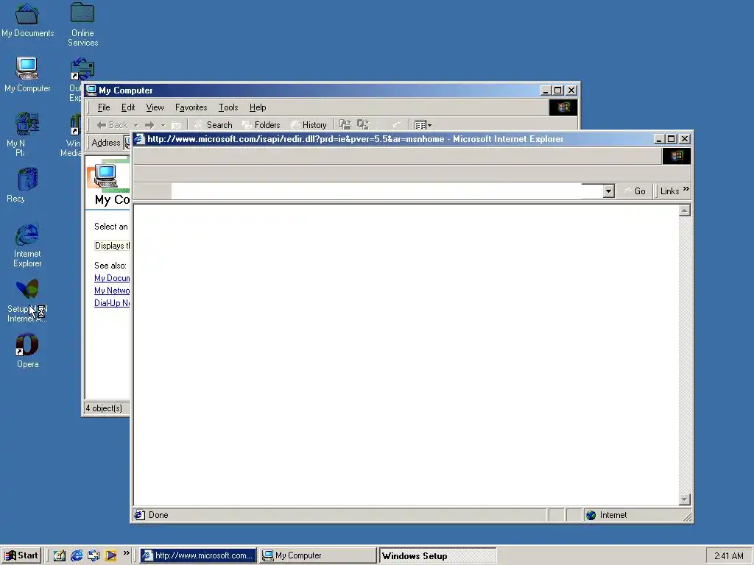Switch to My Computer taskbar button
754x565 pixels.
(317, 555)
